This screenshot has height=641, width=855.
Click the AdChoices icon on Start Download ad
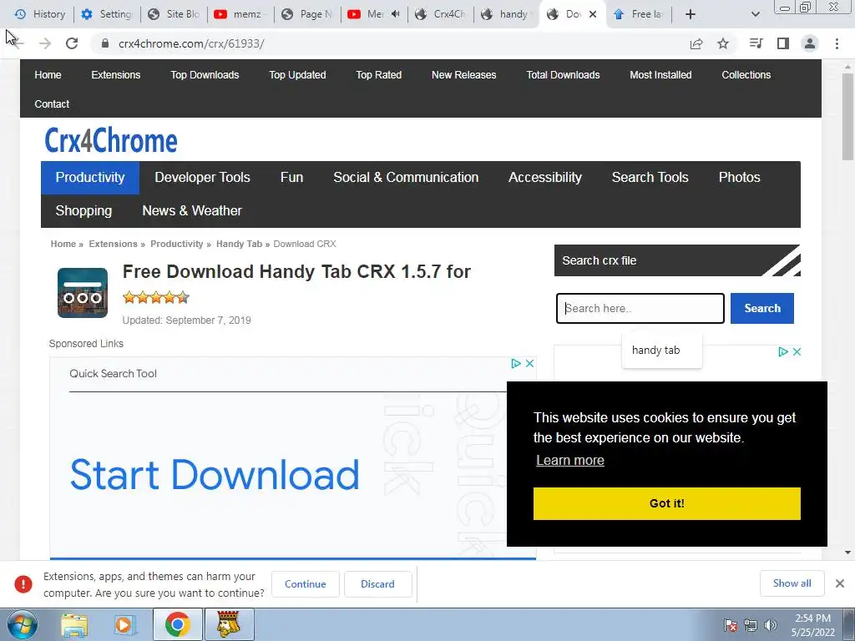(516, 363)
